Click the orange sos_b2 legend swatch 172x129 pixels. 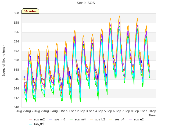(91, 120)
